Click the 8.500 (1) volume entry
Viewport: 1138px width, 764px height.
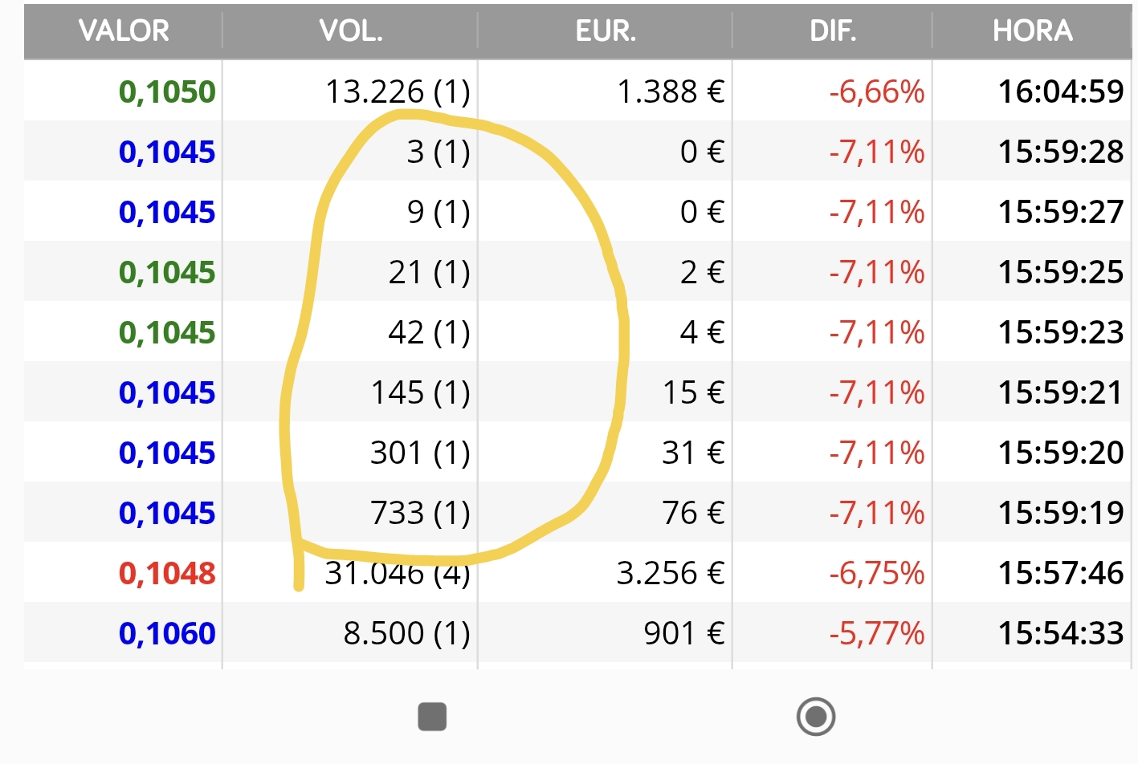(x=407, y=634)
